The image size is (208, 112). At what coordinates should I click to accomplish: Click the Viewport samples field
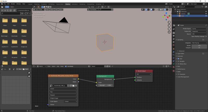pos(199,48)
